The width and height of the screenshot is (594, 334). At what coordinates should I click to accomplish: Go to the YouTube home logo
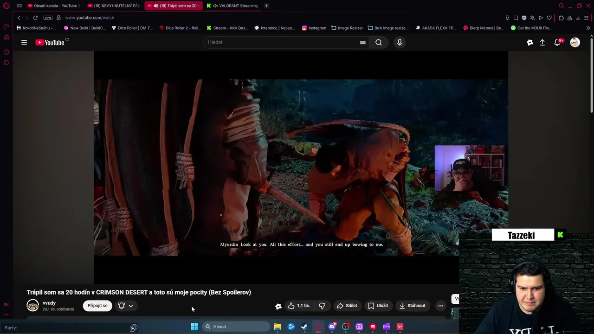pos(51,42)
